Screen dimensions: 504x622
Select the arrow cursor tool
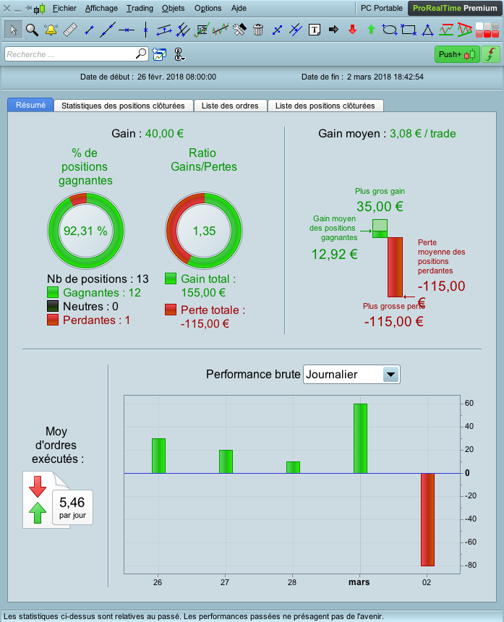[14, 30]
